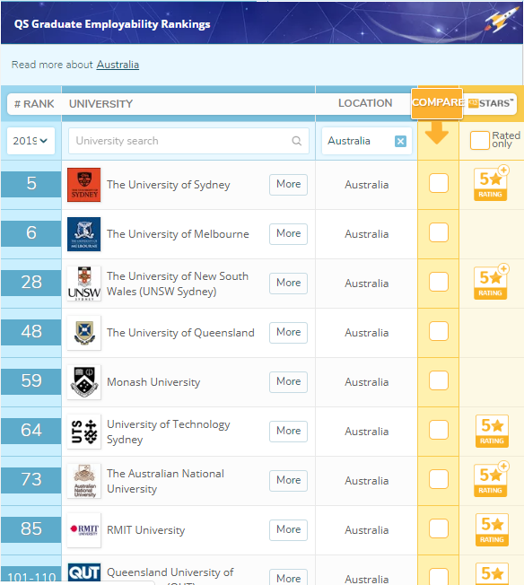The width and height of the screenshot is (524, 585).
Task: Open UNSW Sydney university page
Action: pos(178,284)
